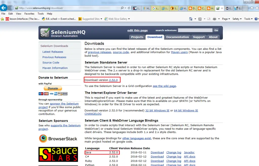Click the PayPal Donate button
Screen dimensions: 259x166
click(x=53, y=88)
